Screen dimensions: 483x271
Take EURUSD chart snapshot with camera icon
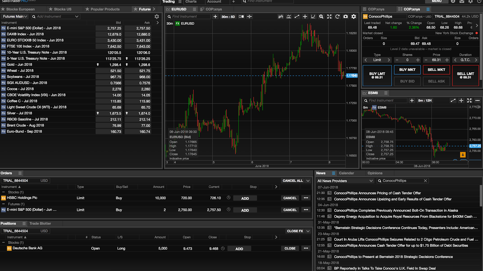tap(346, 17)
